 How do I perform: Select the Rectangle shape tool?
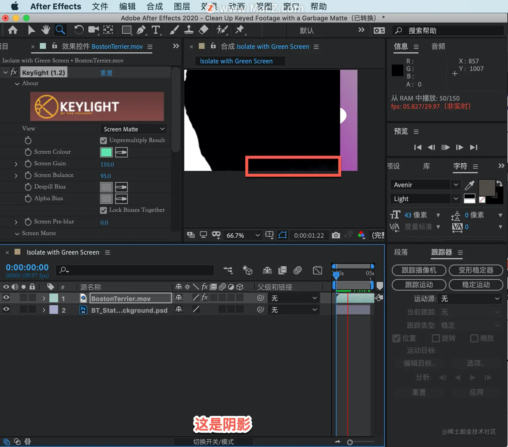point(127,30)
